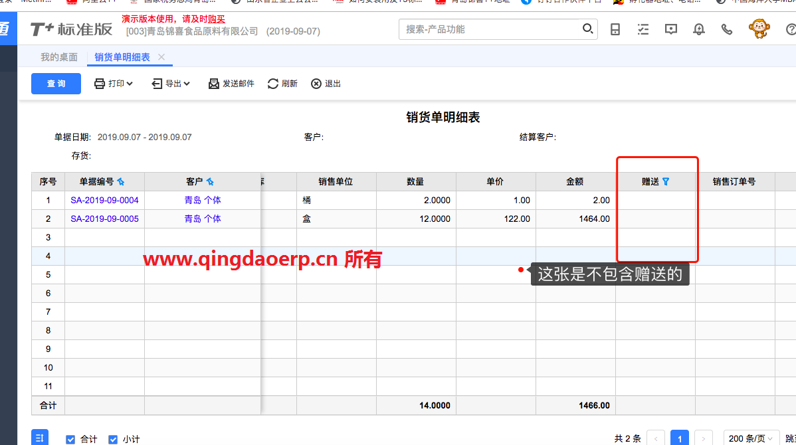Open the message feedback icon

tap(671, 29)
